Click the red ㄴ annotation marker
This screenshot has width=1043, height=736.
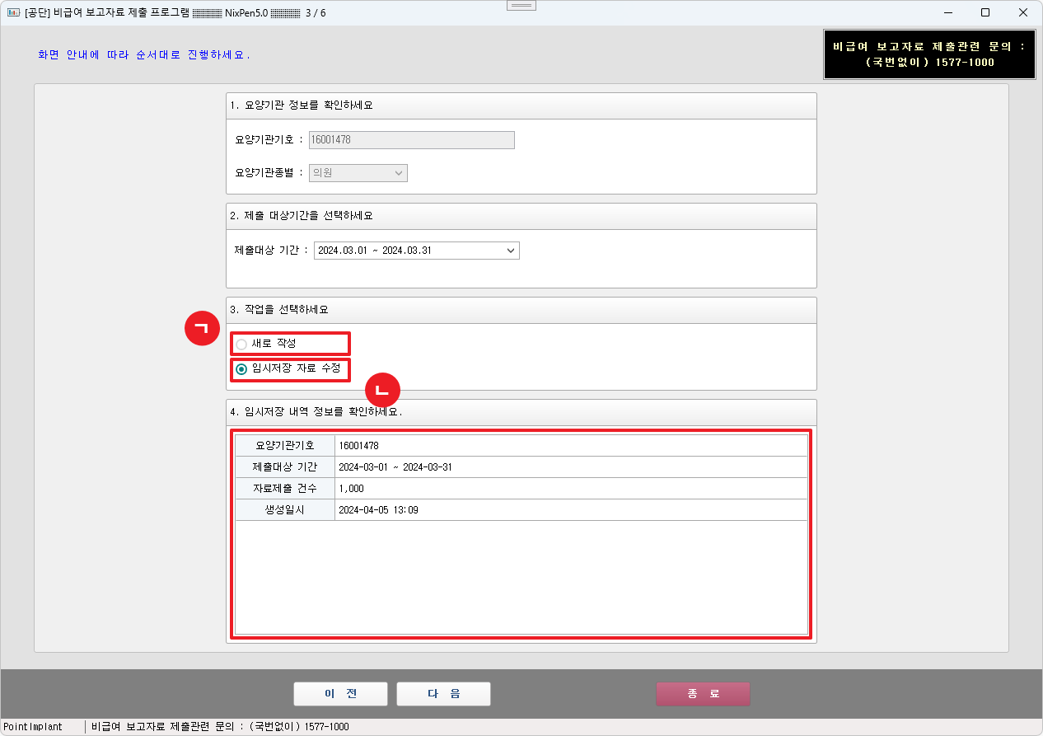tap(382, 390)
